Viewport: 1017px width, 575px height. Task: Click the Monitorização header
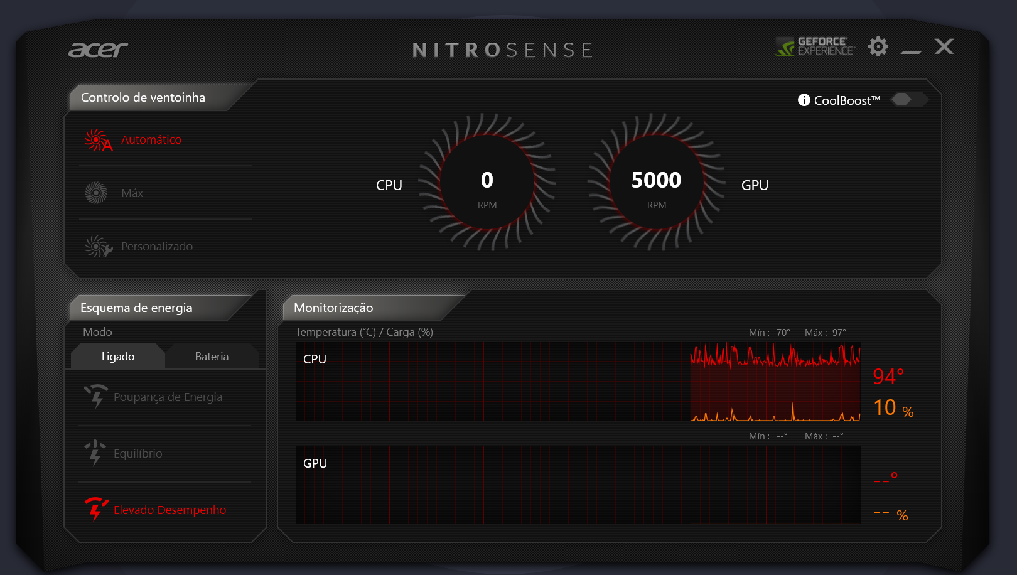point(333,308)
